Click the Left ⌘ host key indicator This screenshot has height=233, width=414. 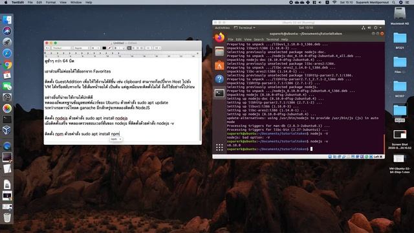tap(378, 157)
